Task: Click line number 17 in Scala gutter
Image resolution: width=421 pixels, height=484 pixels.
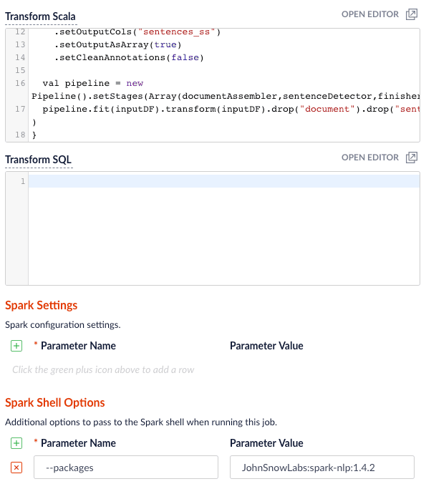Action: click(x=20, y=109)
